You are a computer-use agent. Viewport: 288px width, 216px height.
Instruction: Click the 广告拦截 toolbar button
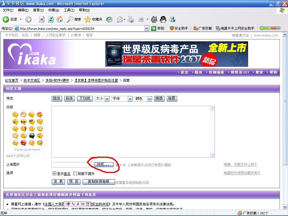203,28
